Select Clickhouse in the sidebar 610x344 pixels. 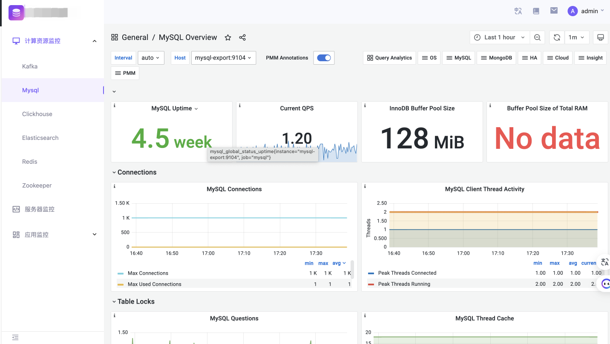tap(53, 114)
